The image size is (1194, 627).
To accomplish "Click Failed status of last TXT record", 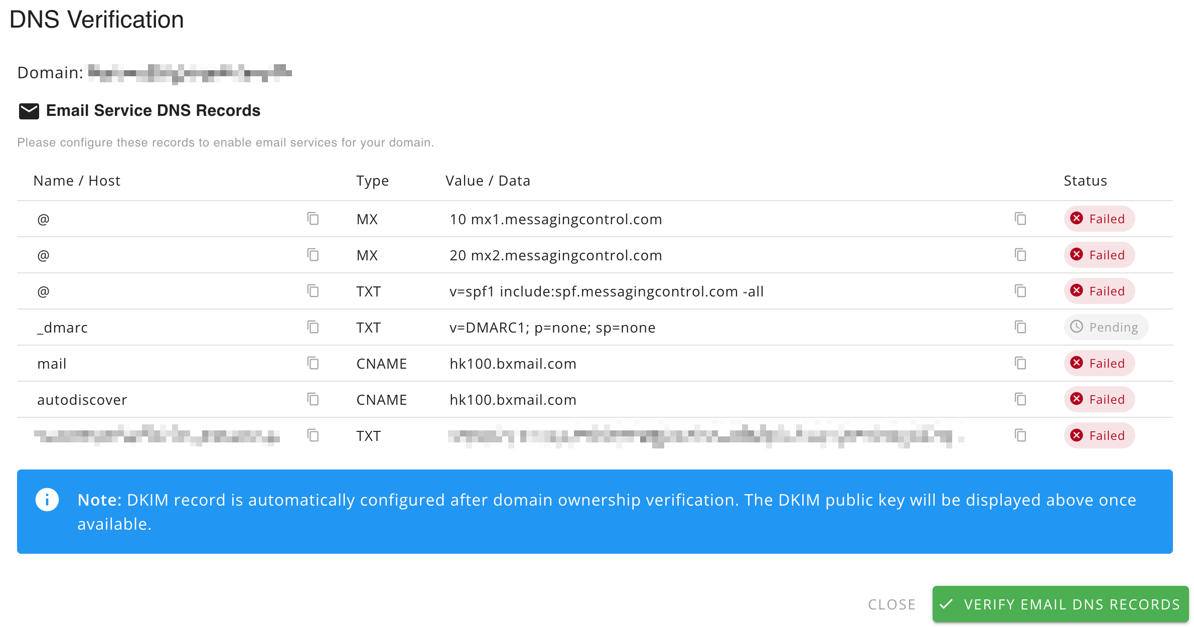I will [x=1099, y=435].
